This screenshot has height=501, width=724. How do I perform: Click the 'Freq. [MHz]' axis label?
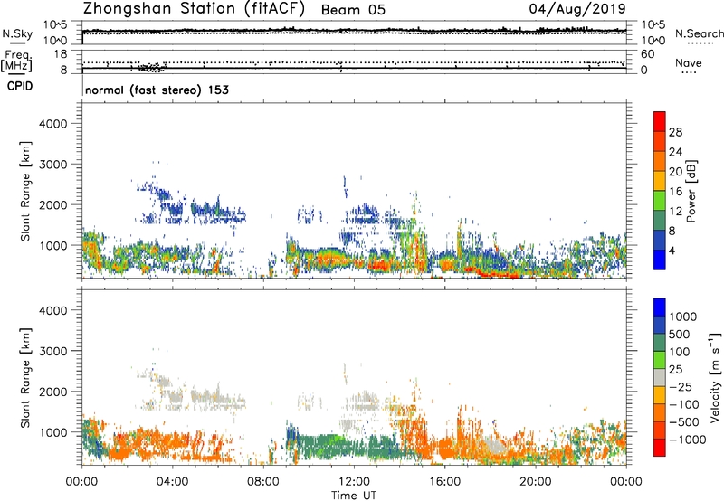coord(16,61)
